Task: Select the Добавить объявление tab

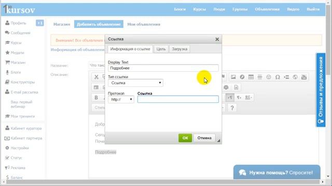Action: 99,24
